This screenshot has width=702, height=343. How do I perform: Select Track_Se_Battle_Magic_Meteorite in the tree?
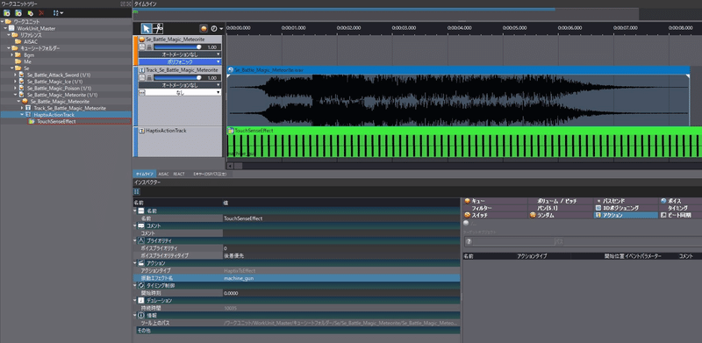[x=69, y=108]
